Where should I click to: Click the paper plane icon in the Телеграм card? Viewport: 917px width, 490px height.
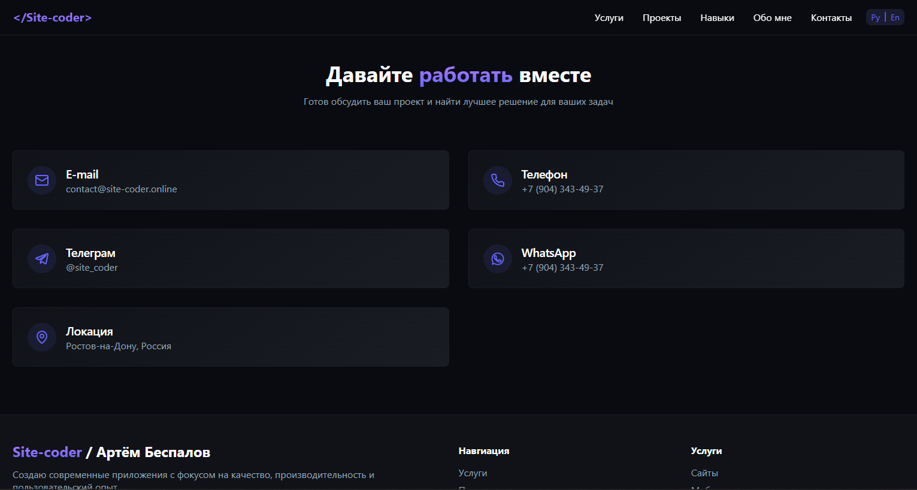pos(42,259)
